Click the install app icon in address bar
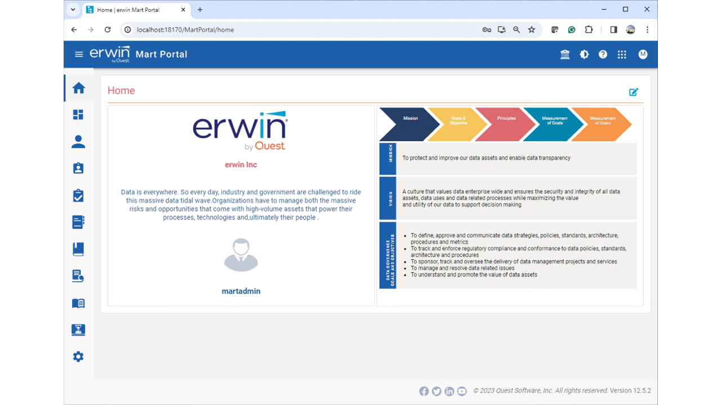The image size is (721, 405). coord(502,30)
